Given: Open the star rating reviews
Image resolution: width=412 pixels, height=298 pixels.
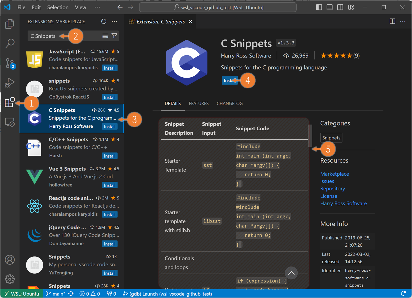Looking at the screenshot, I should click(x=340, y=56).
